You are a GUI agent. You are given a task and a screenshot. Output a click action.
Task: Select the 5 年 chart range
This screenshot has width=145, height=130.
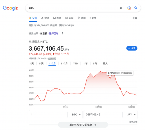[95, 64]
